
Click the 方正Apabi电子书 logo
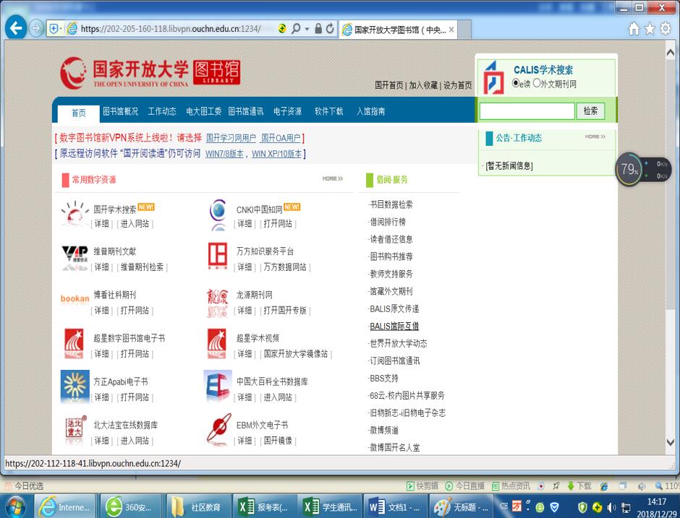click(75, 386)
